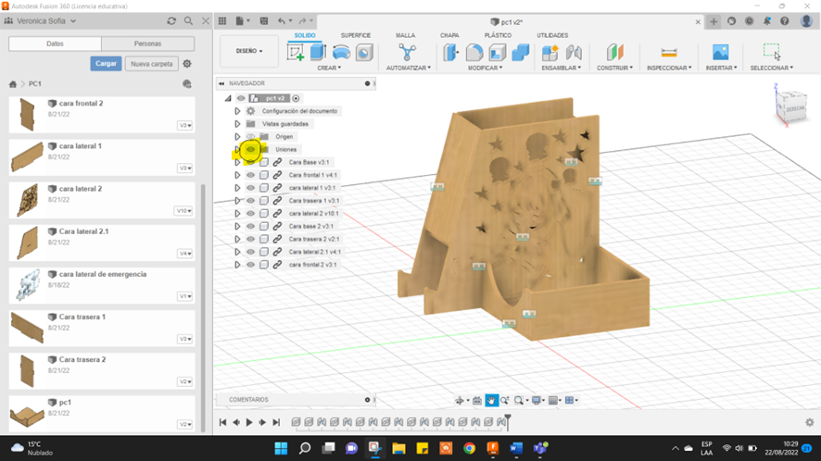
Task: Undo the last action
Action: [282, 21]
